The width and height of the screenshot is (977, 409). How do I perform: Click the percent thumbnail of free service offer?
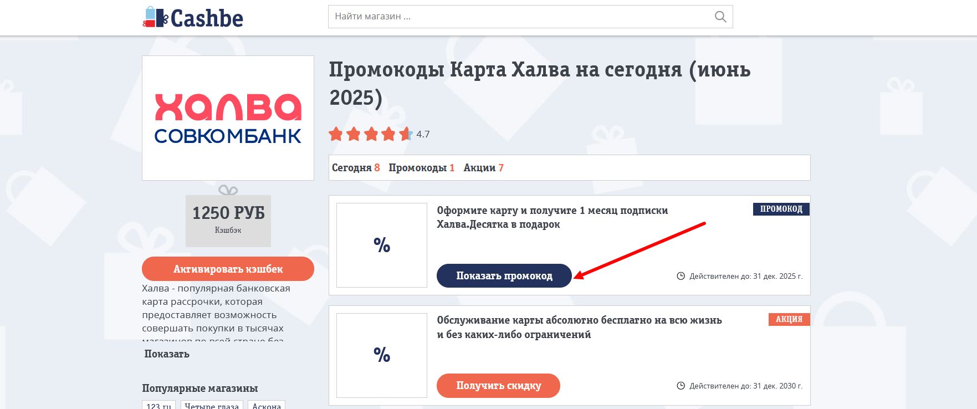(x=382, y=355)
